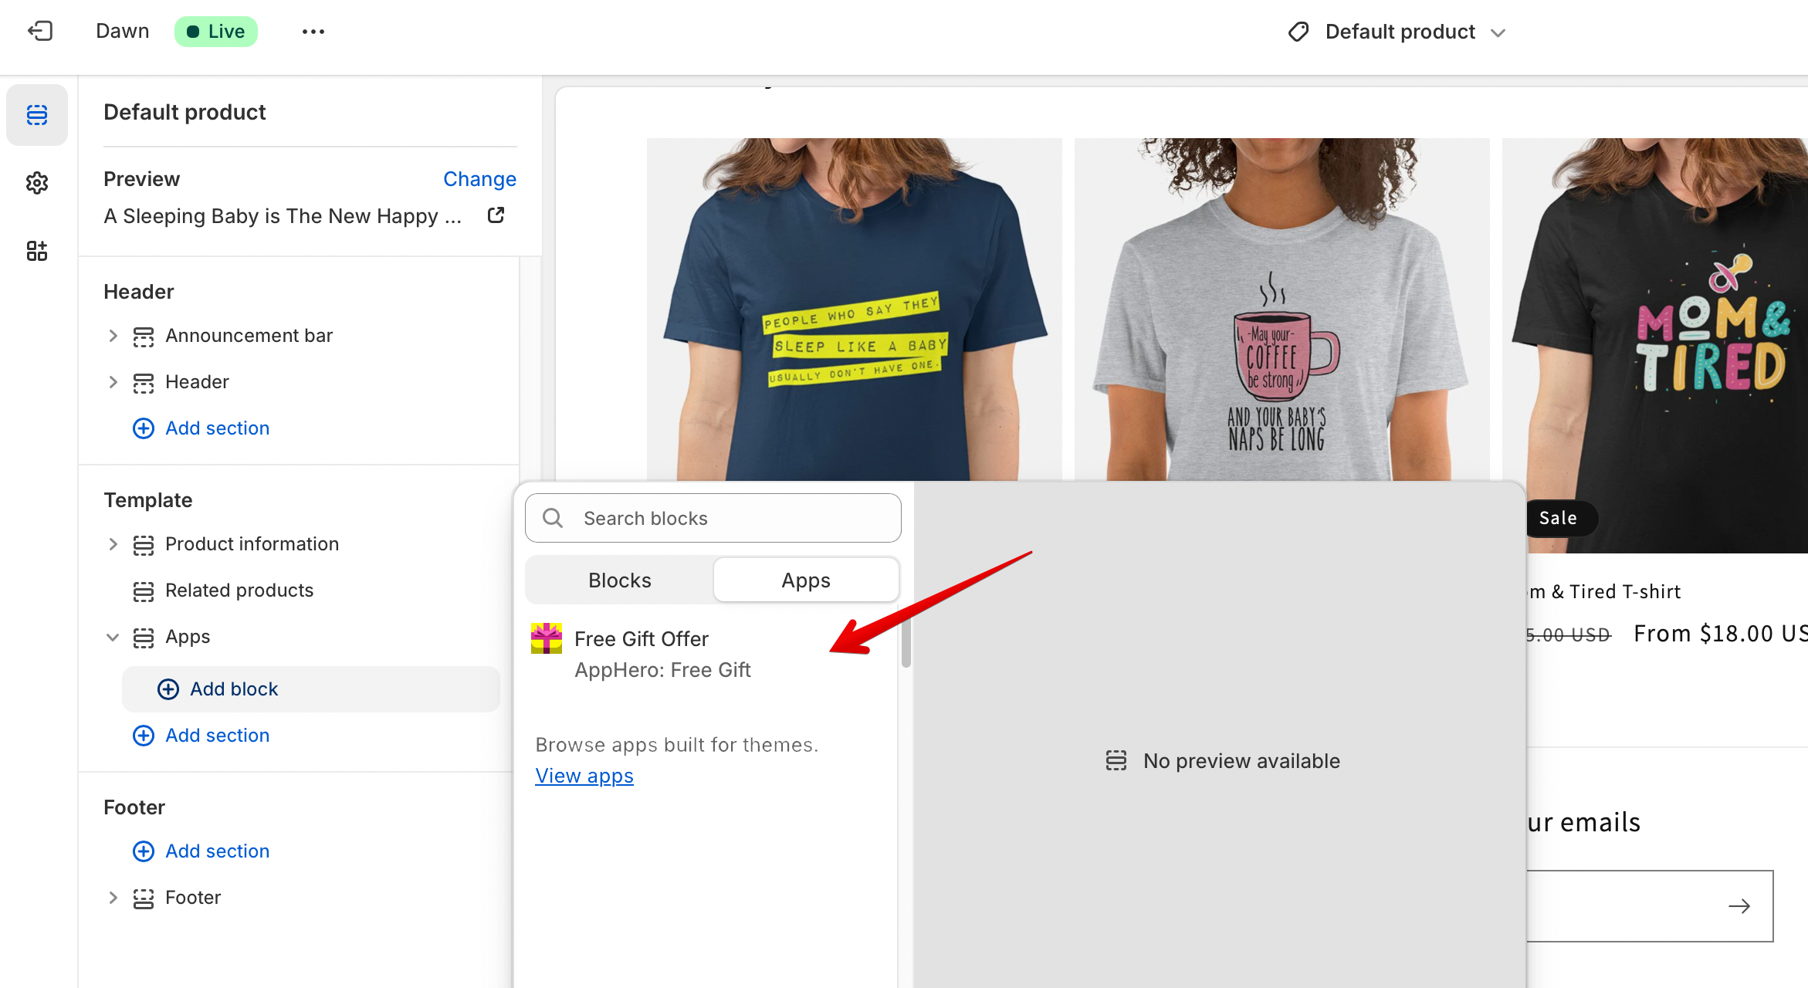Follow the View apps link
Viewport: 1808px width, 988px height.
click(x=584, y=776)
